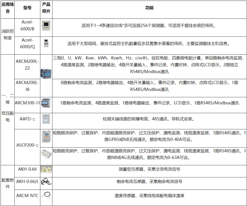247x206 pixels.
Task: Click the ARCM200L product photo
Action: (46, 73)
